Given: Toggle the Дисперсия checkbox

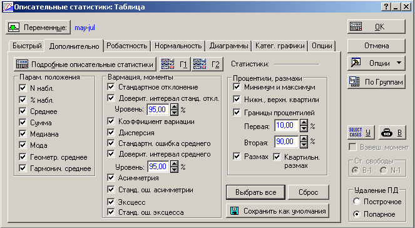Looking at the screenshot, I should [111, 132].
